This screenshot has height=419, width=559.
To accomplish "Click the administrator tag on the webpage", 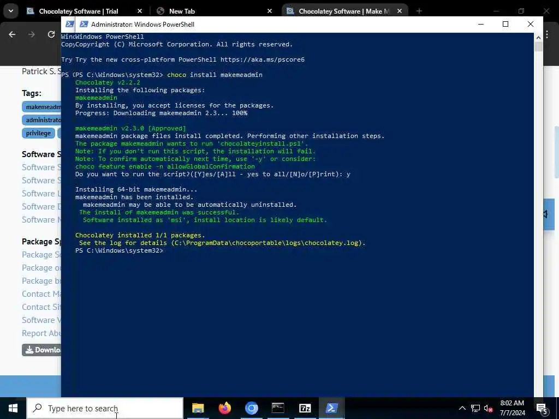I will point(42,120).
